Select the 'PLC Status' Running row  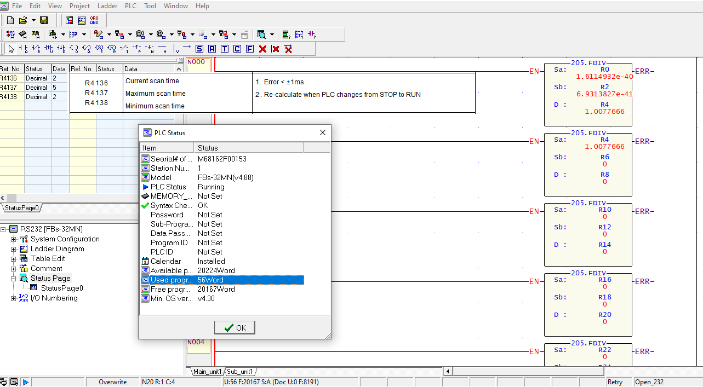222,187
